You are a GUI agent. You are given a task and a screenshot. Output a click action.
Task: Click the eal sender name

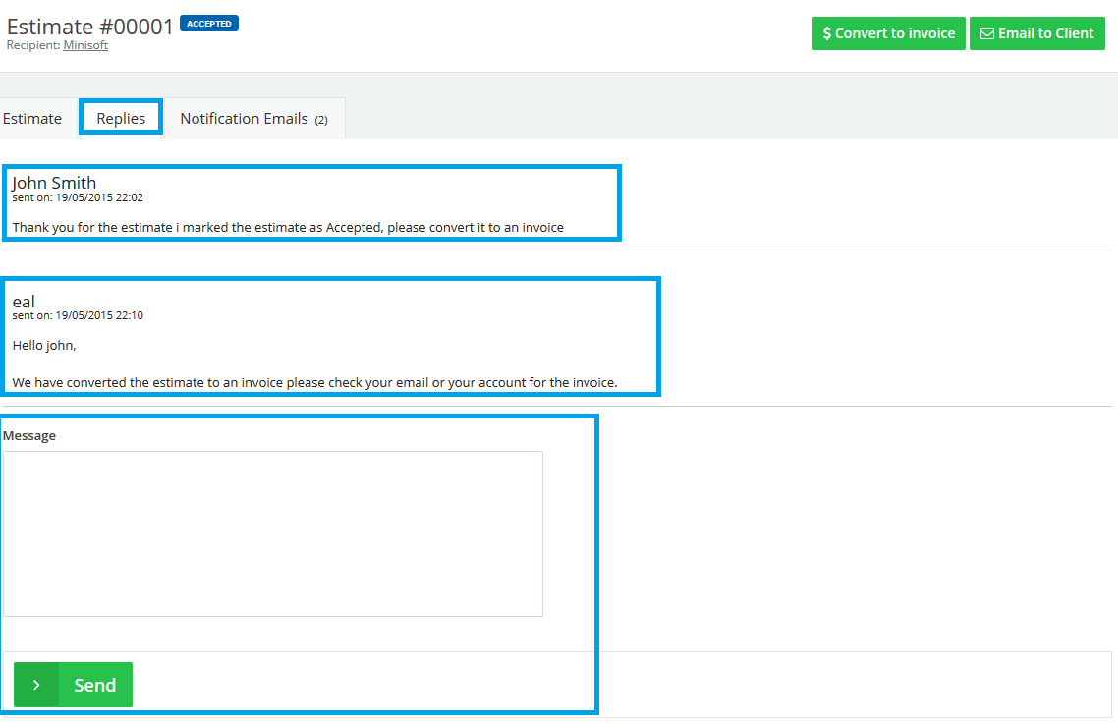[x=24, y=302]
